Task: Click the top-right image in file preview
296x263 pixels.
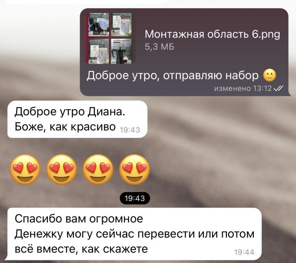Action: pos(121,25)
